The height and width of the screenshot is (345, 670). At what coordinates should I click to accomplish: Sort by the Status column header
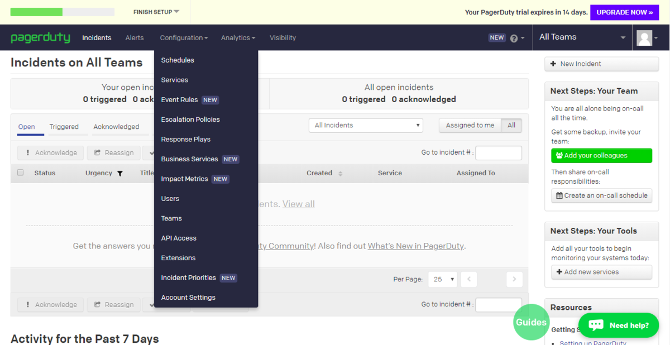click(x=45, y=173)
